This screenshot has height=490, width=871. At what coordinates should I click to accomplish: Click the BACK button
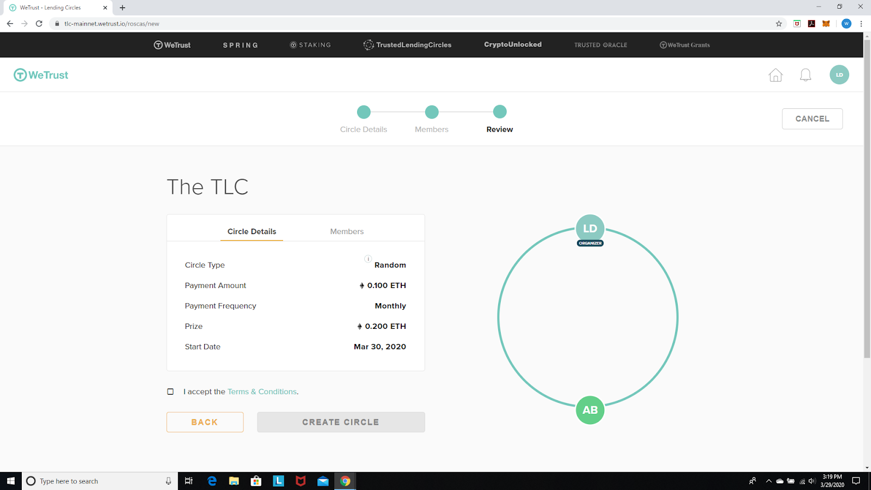tap(205, 422)
